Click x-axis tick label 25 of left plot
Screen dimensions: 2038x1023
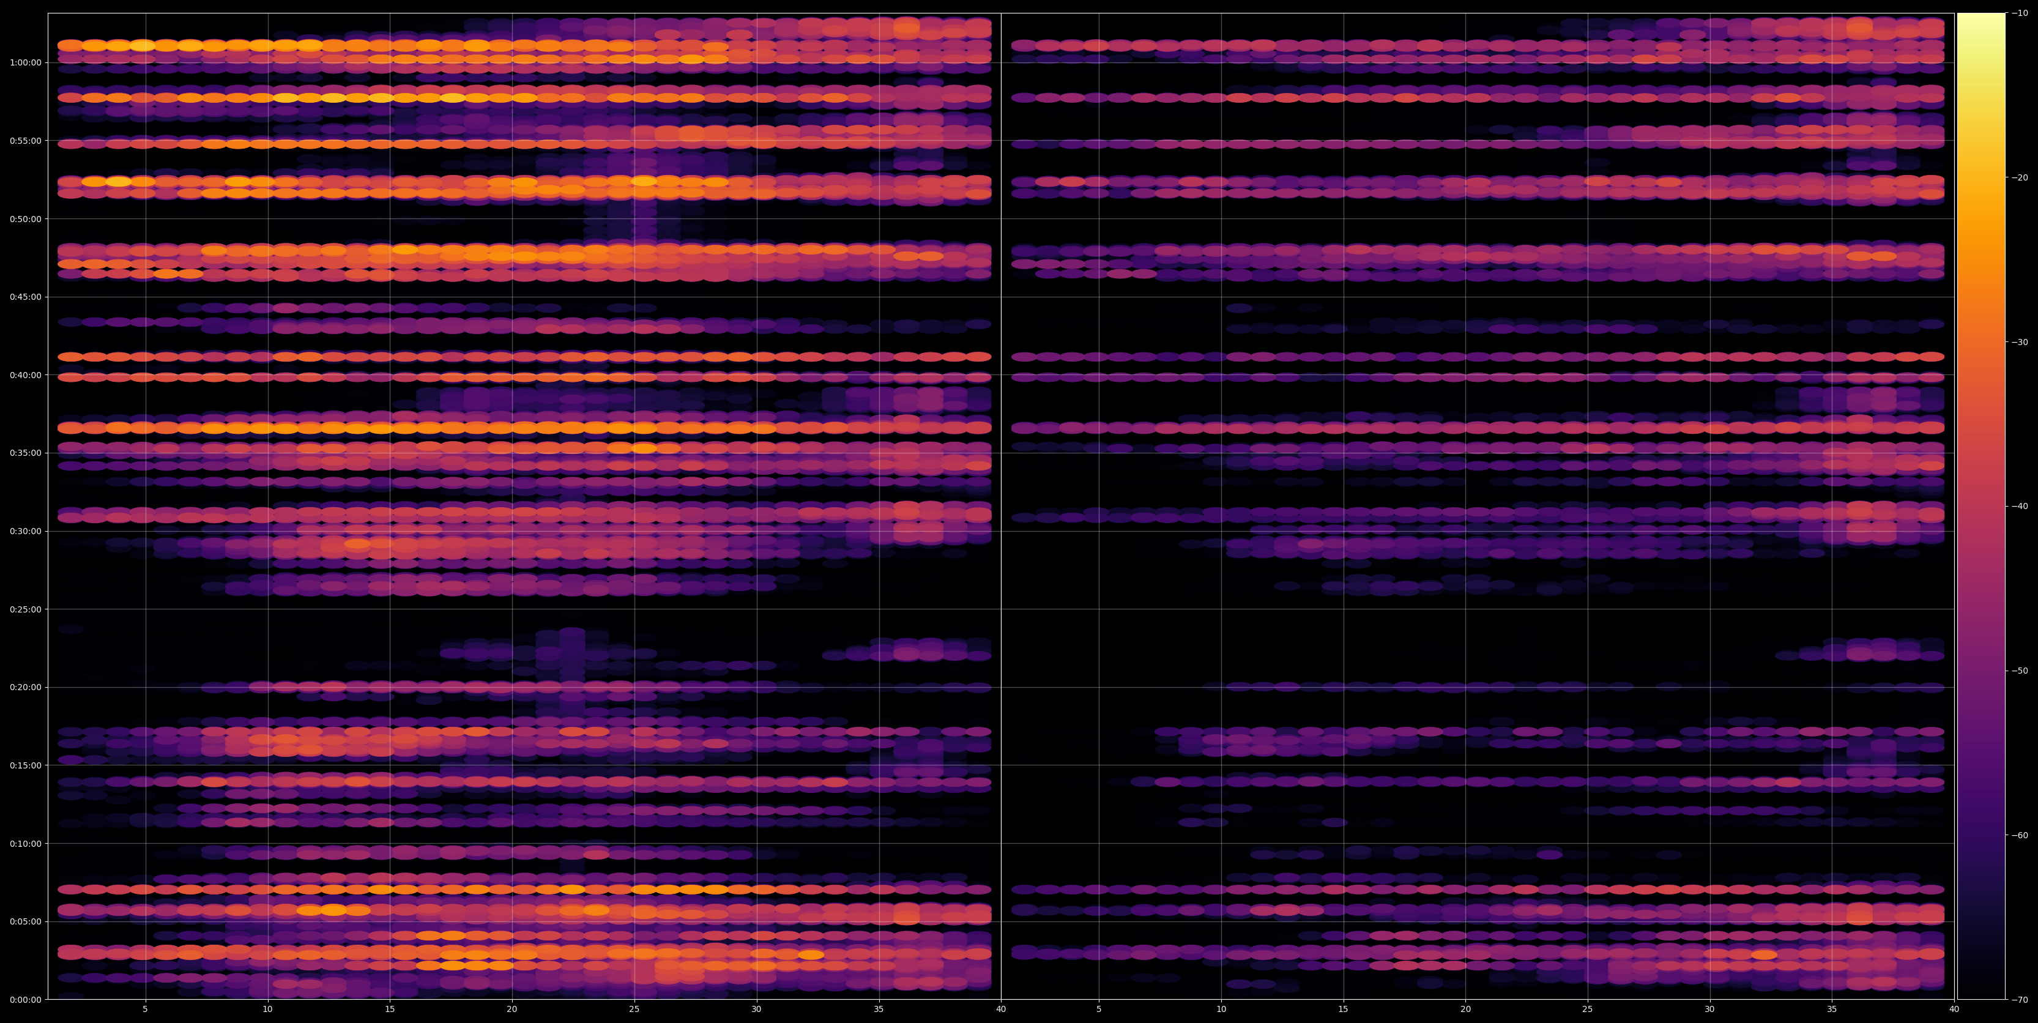634,1010
